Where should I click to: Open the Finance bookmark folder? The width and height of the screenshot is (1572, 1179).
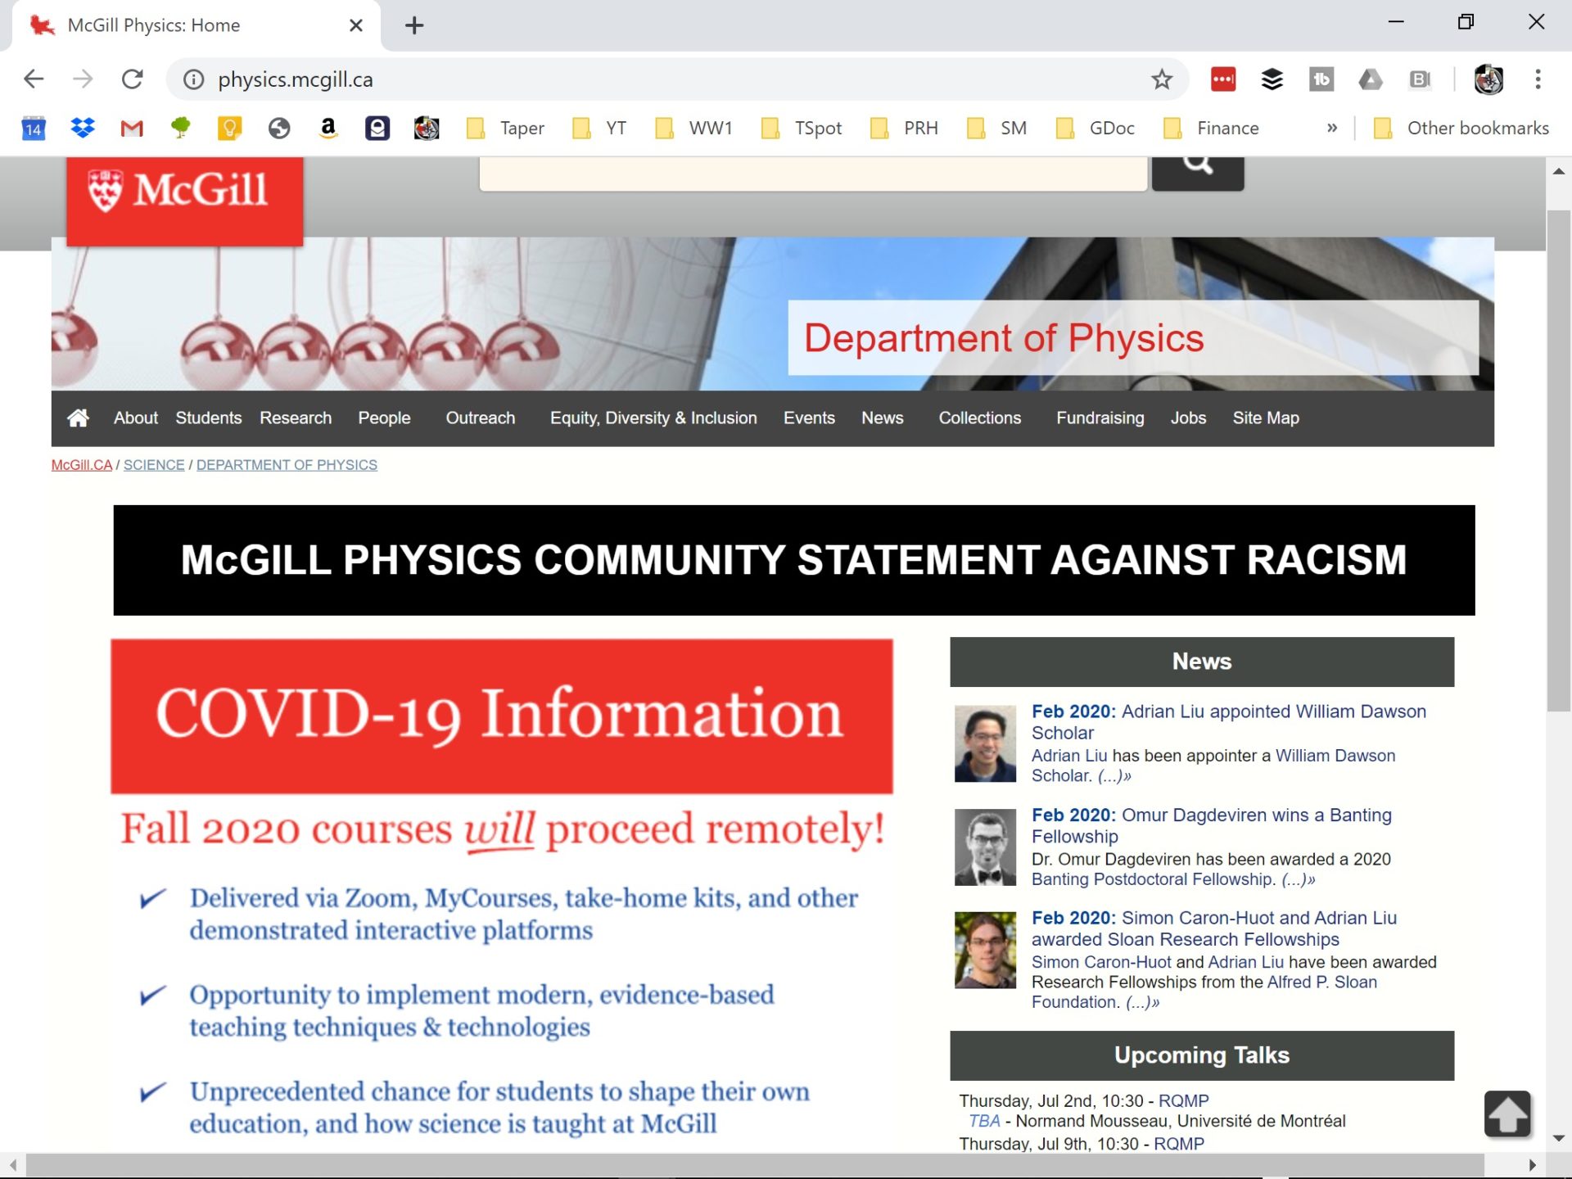1212,128
